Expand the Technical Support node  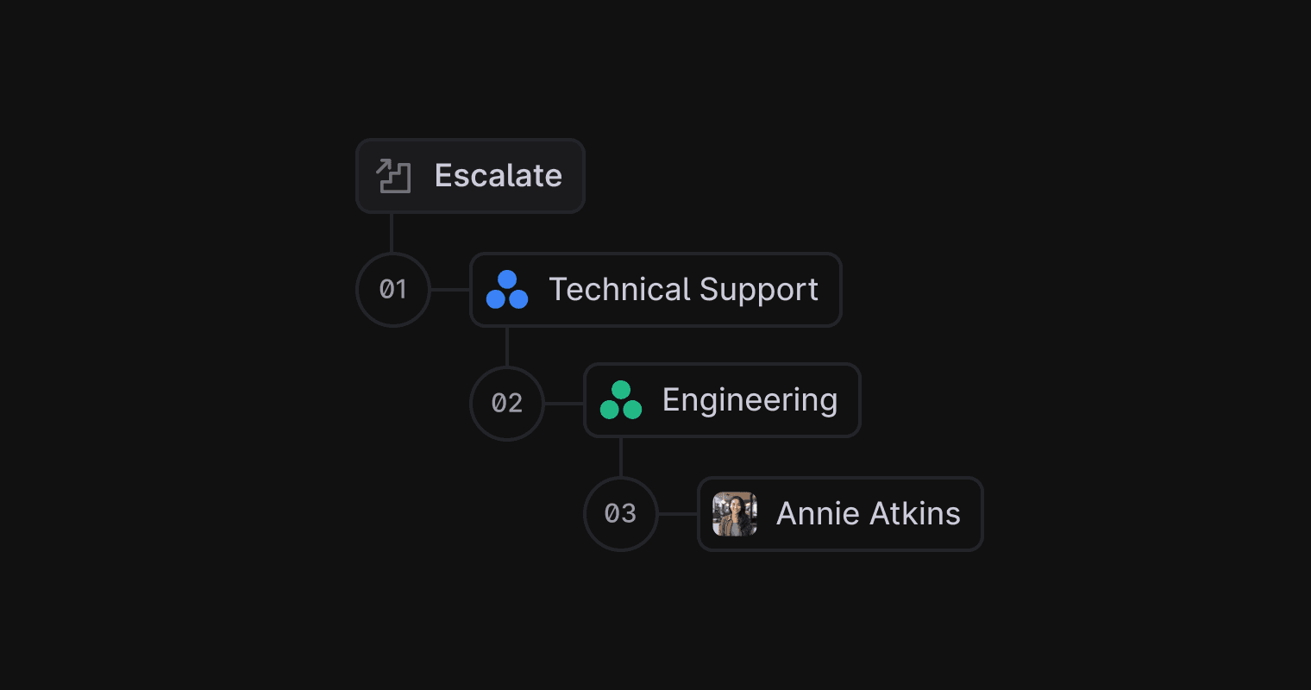click(655, 290)
